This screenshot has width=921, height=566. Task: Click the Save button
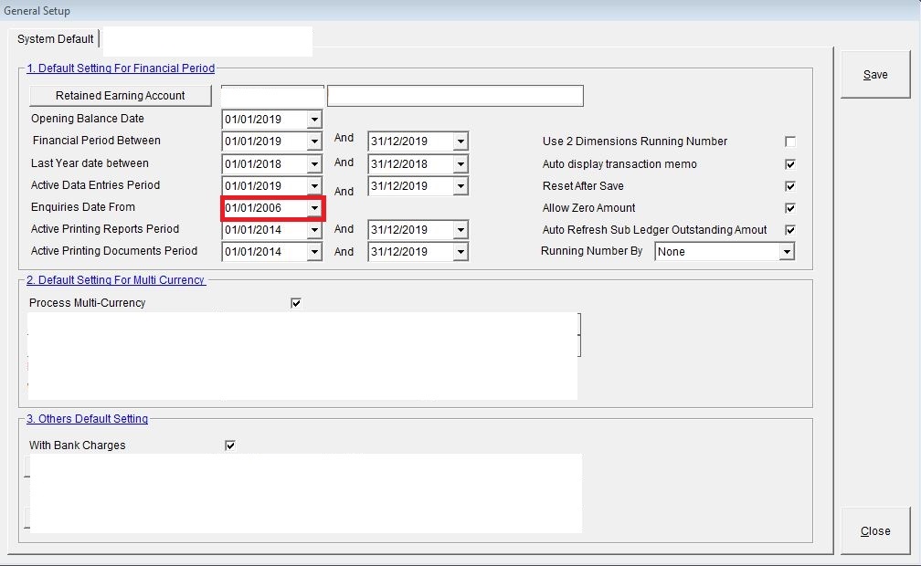(875, 75)
